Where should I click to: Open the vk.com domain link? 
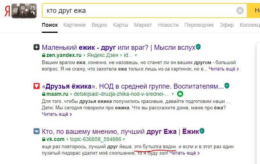[x=55, y=139]
